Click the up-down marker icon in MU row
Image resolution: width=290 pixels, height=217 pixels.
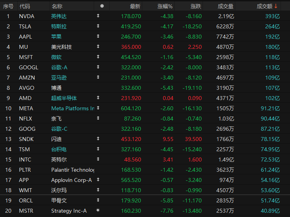[98, 46]
